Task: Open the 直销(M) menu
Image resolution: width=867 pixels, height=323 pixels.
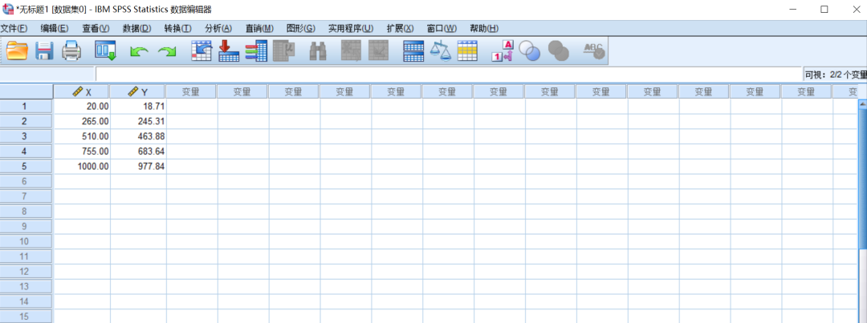Action: (x=259, y=29)
